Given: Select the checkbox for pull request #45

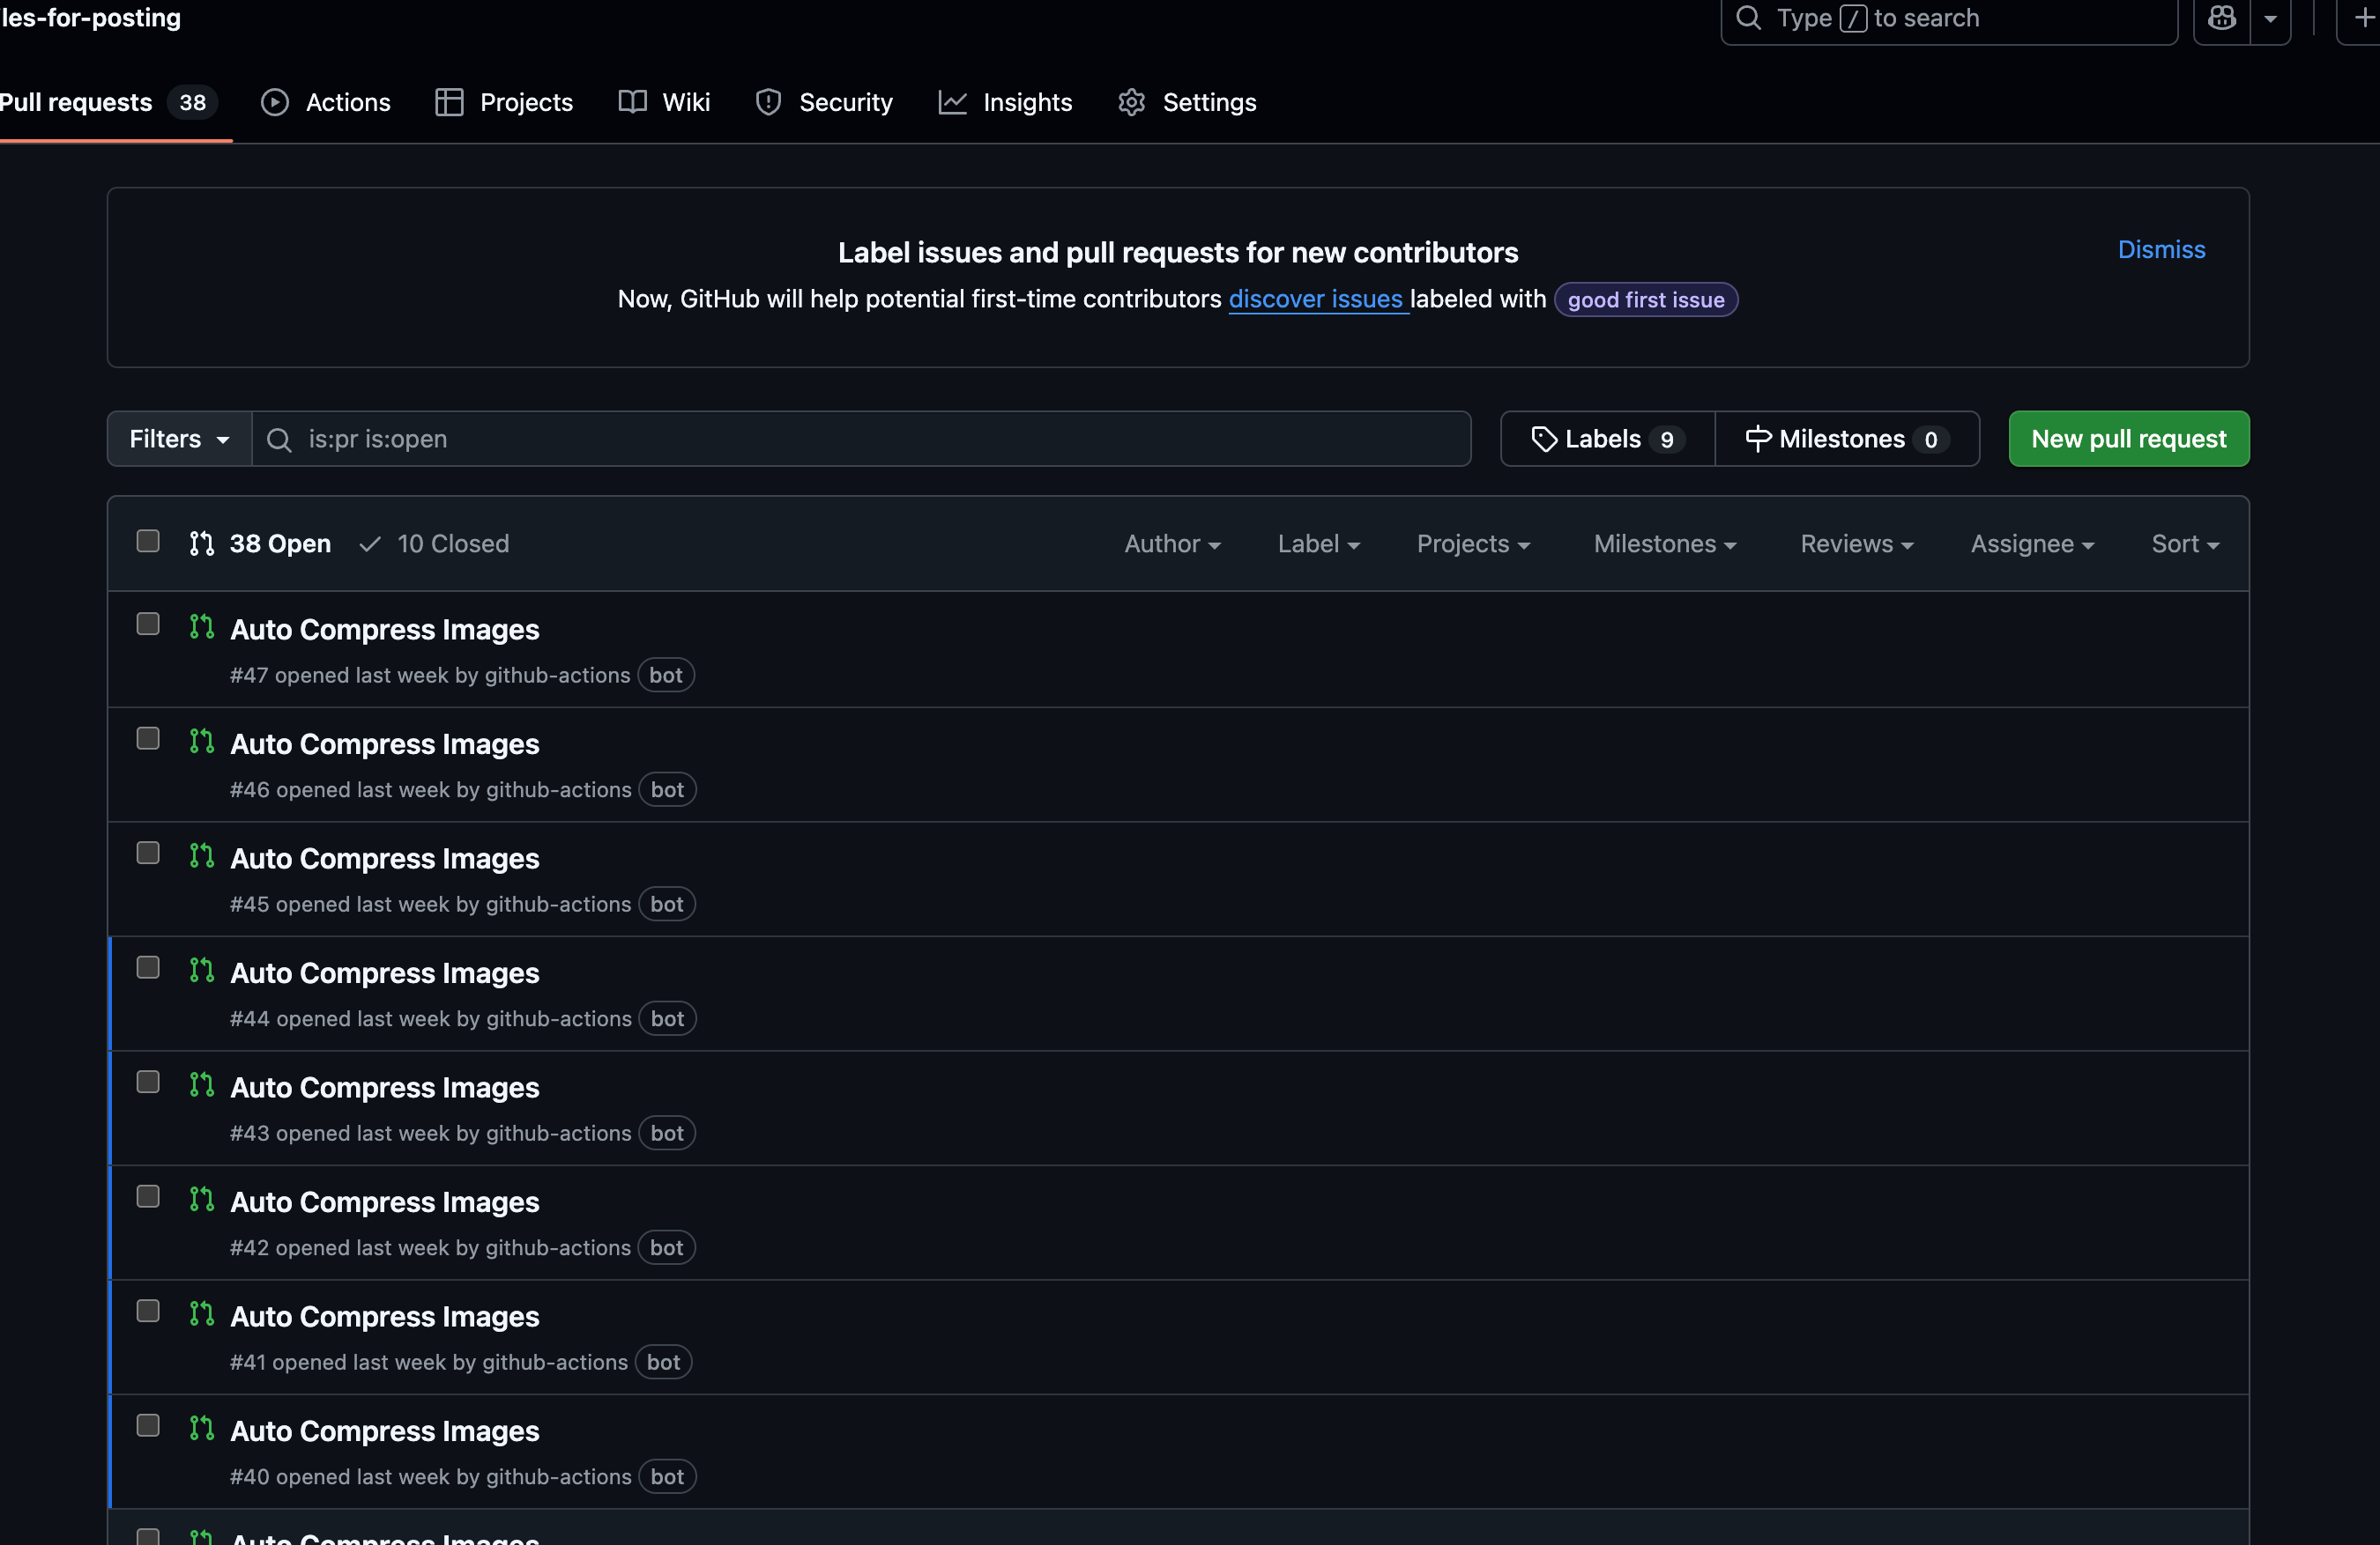Looking at the screenshot, I should (148, 853).
